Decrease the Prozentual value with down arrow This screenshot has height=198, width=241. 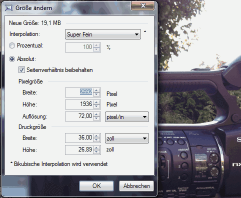click(96, 49)
